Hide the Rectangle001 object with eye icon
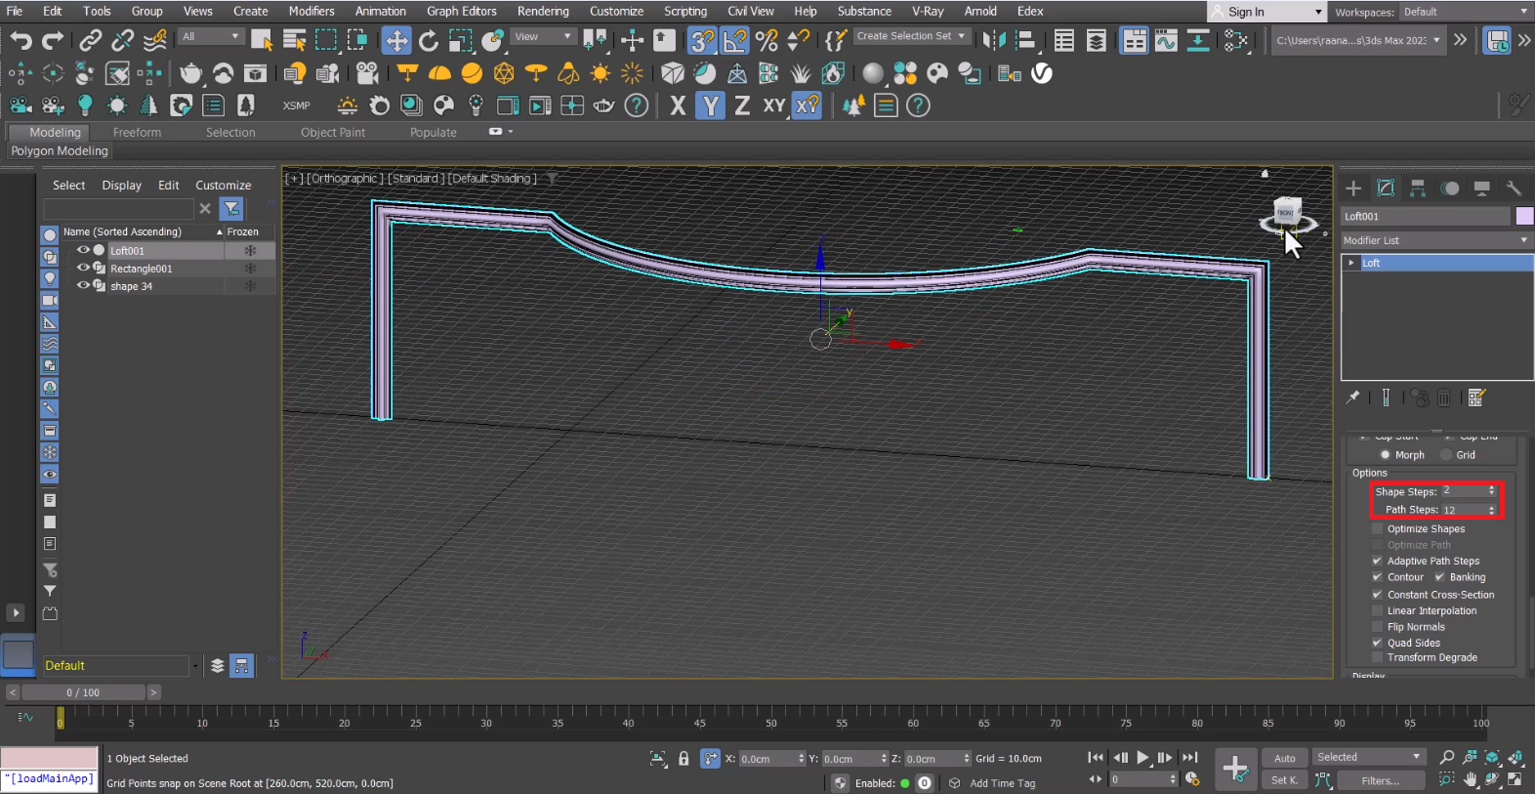Screen dimensions: 1535x794 coord(83,268)
